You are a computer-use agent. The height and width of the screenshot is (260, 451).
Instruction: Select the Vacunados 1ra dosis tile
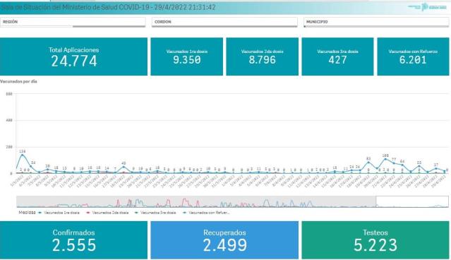click(186, 57)
